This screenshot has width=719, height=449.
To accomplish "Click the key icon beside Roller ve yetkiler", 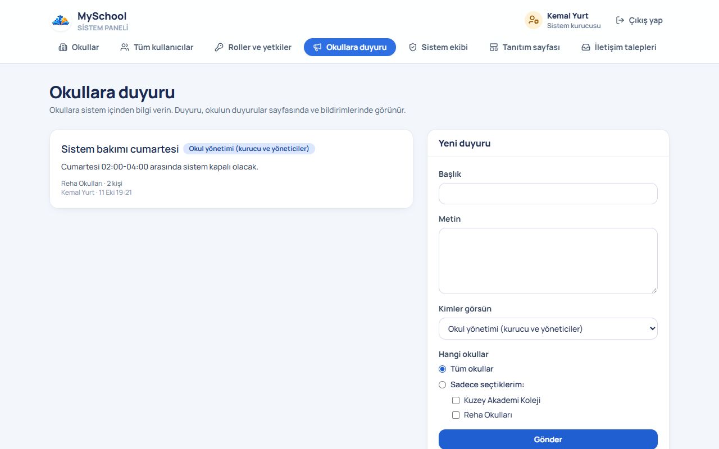I will coord(219,47).
